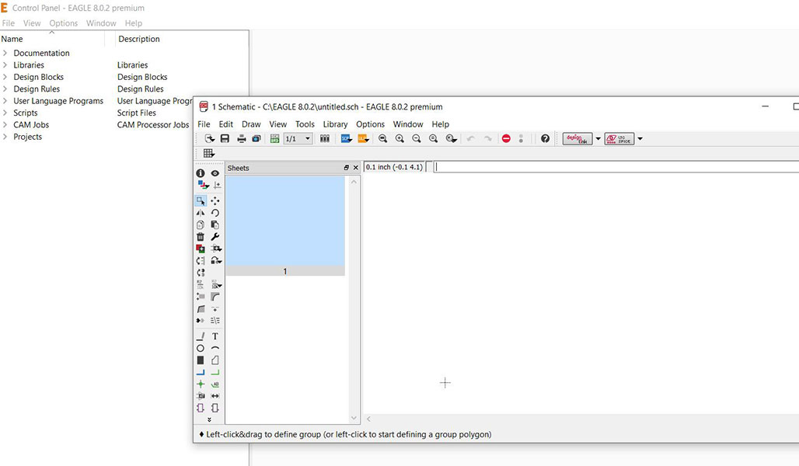799x466 pixels.
Task: Expand Libraries in Control Panel tree
Action: 5,64
